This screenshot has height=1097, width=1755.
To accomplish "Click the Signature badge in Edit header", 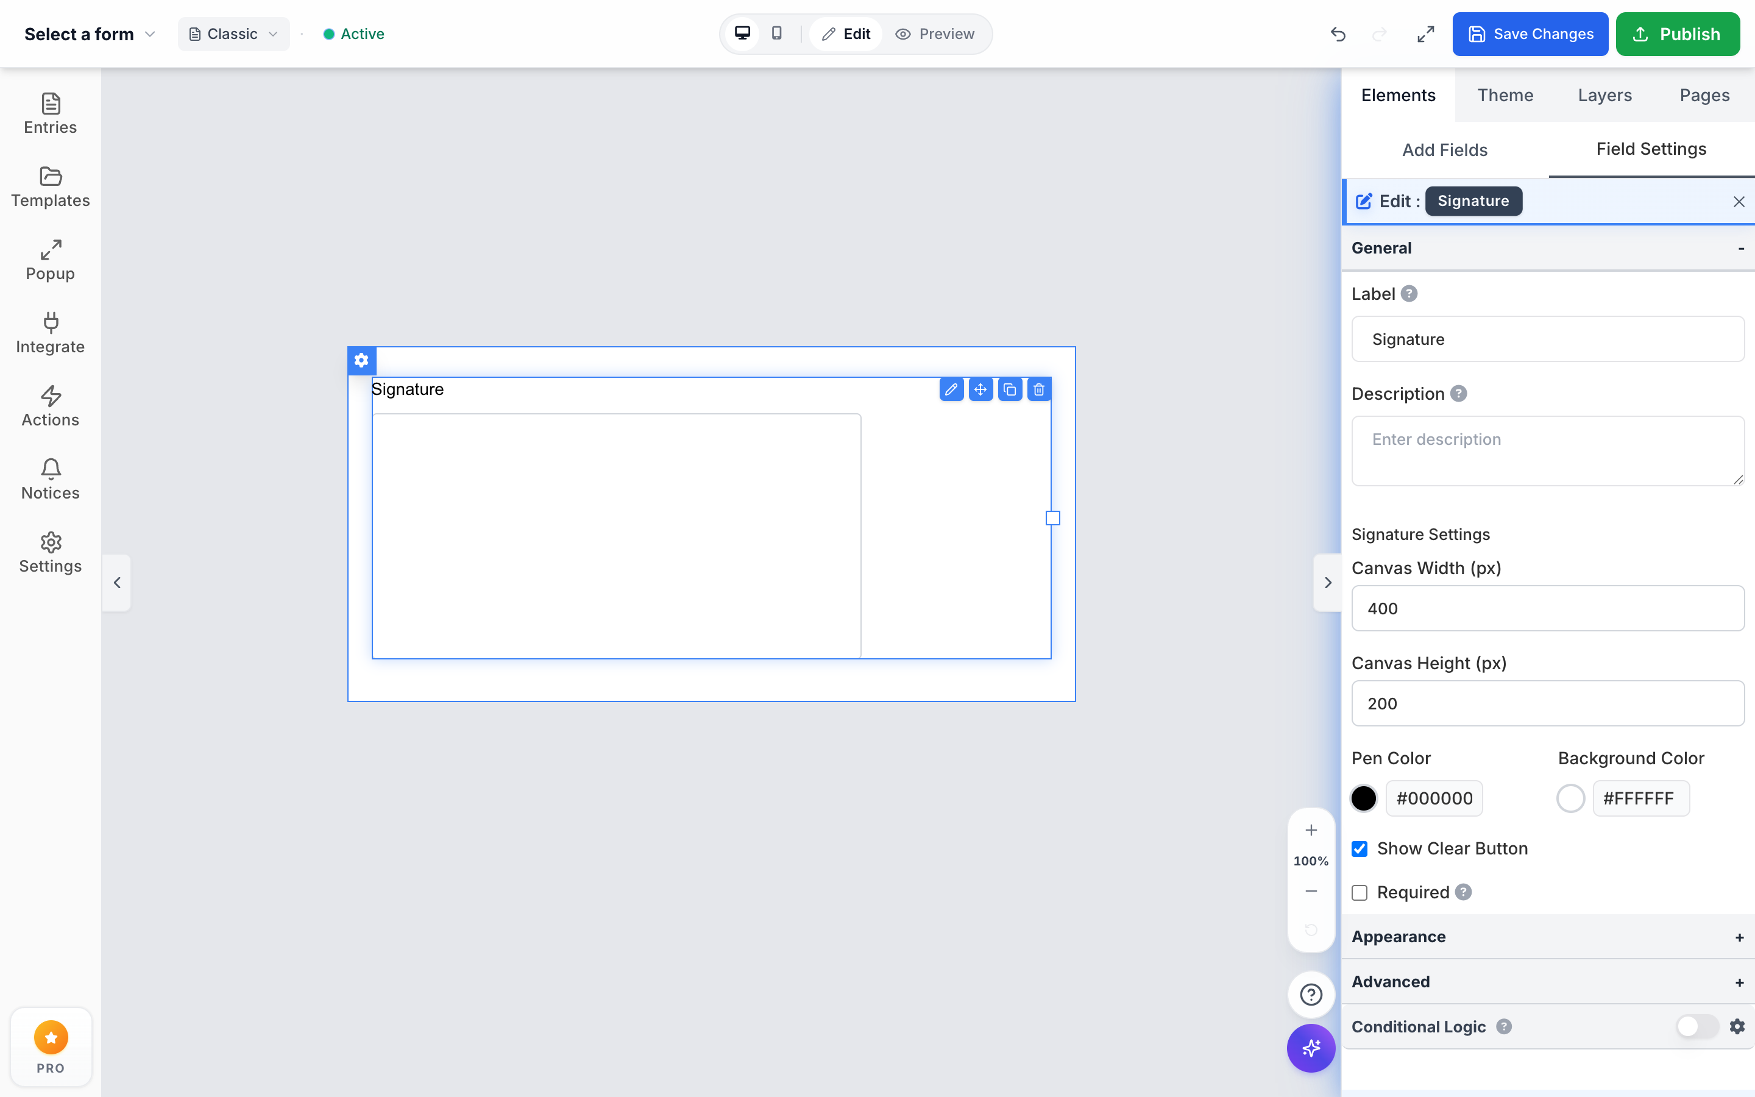I will tap(1473, 201).
